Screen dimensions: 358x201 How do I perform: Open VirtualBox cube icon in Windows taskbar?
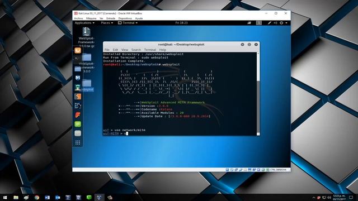99,197
